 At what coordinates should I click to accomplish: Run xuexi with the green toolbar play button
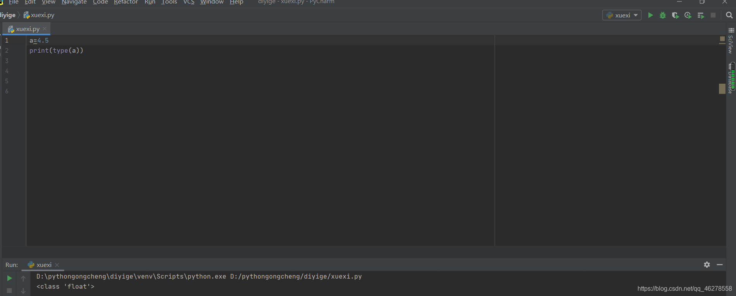(650, 15)
